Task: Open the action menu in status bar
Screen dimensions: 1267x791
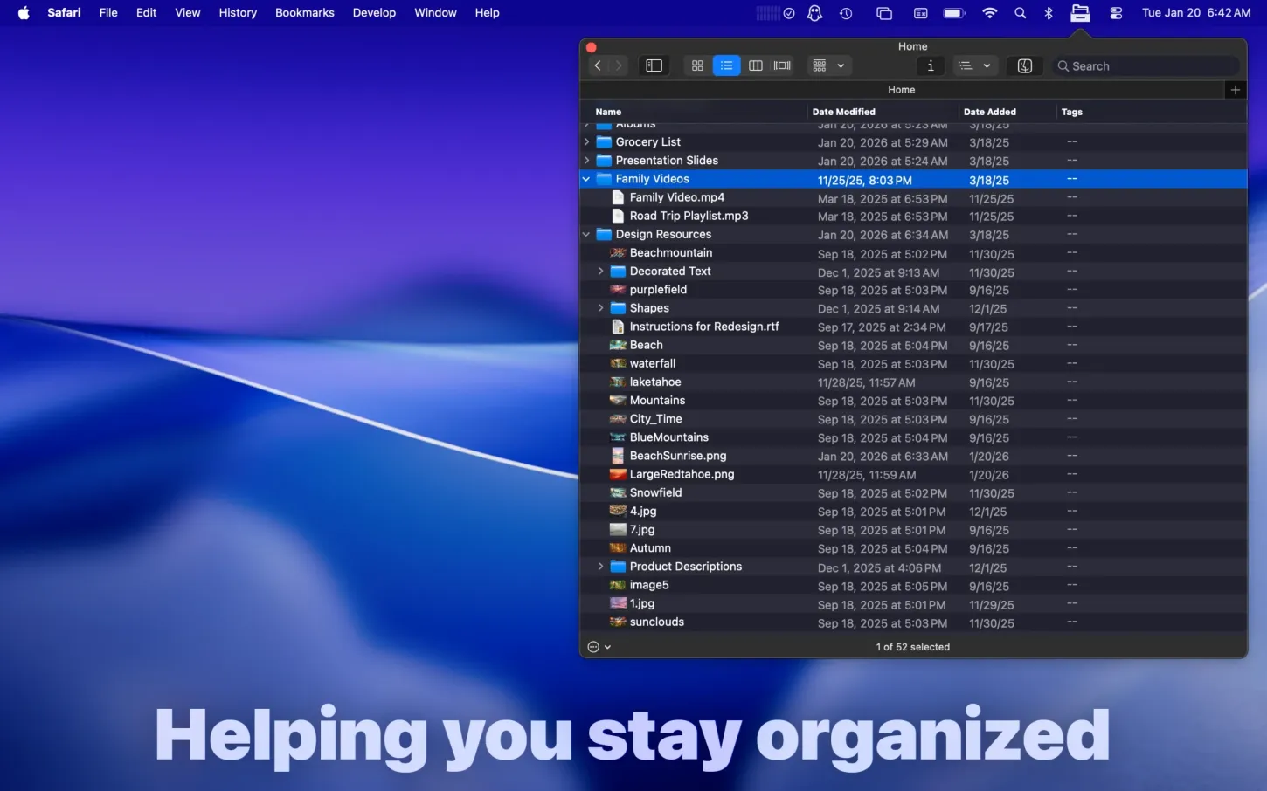Action: [599, 647]
